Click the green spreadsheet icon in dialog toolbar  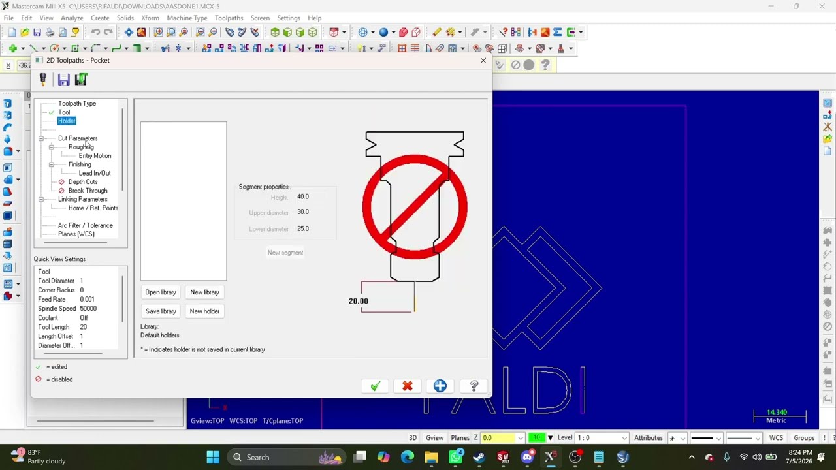pyautogui.click(x=81, y=80)
